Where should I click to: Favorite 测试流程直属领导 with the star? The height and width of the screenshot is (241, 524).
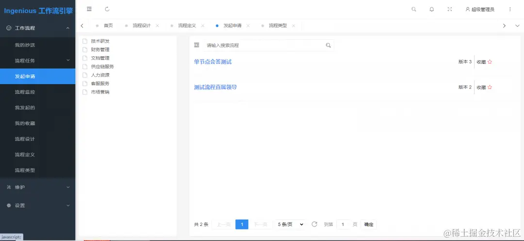point(490,87)
